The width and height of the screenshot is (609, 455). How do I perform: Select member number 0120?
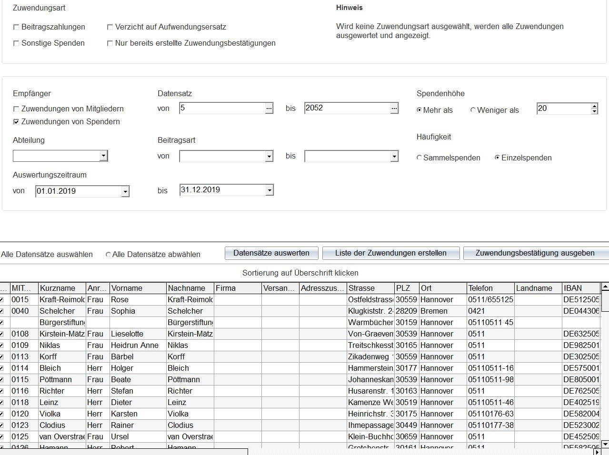click(x=24, y=414)
